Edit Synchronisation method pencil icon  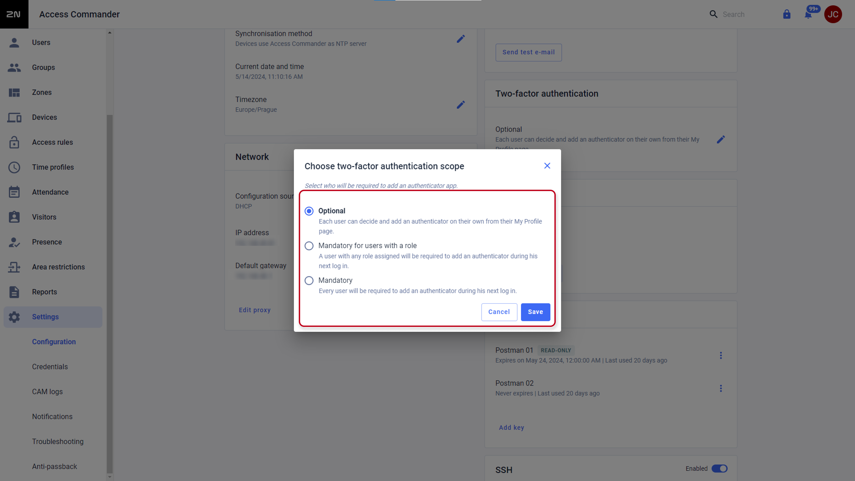[x=461, y=39]
